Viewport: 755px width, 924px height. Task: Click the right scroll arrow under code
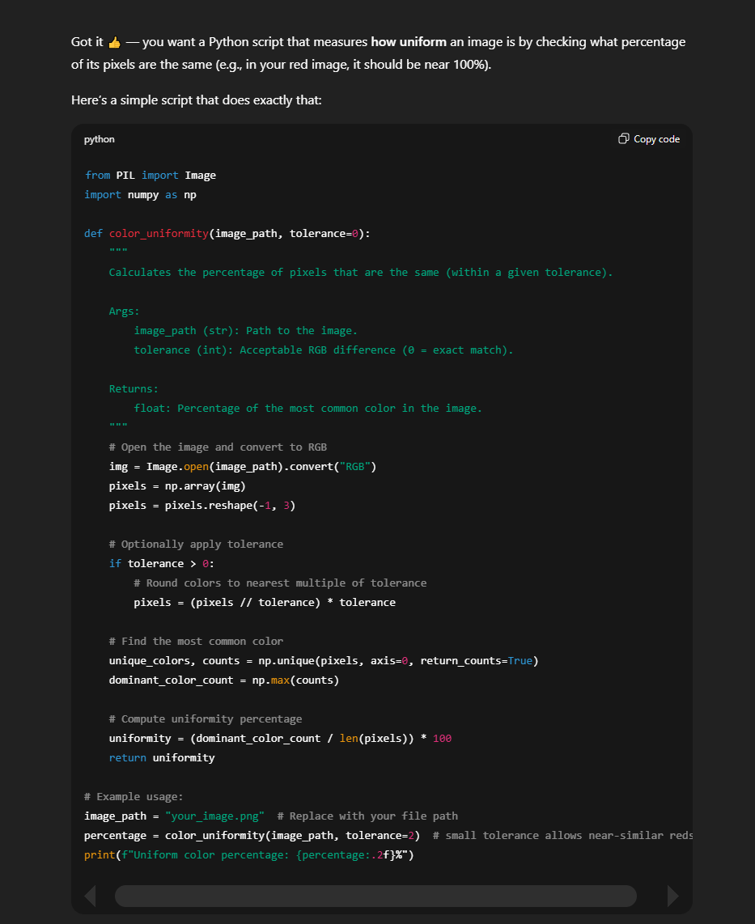tap(672, 896)
